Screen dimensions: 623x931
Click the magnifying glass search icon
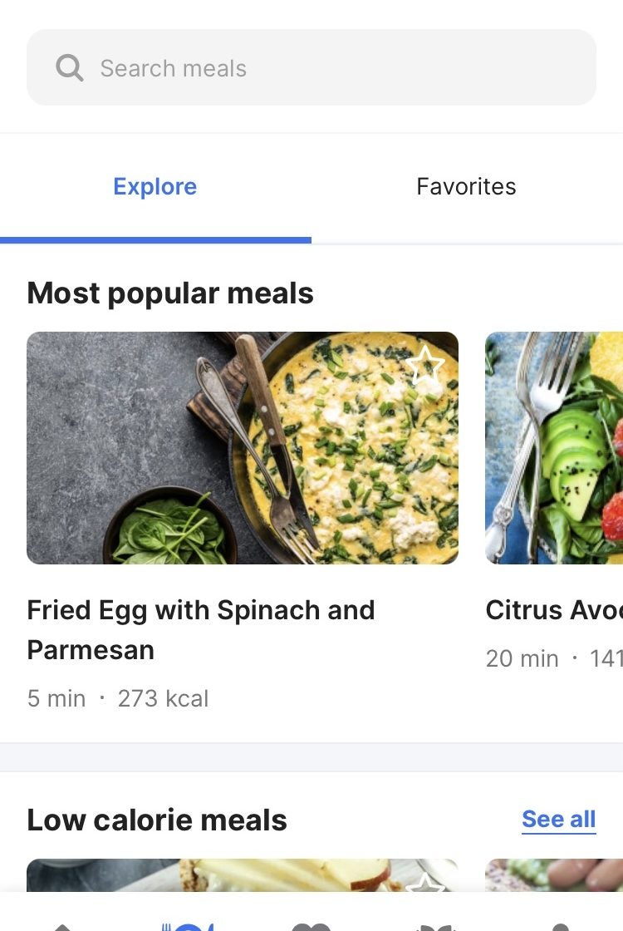point(70,68)
